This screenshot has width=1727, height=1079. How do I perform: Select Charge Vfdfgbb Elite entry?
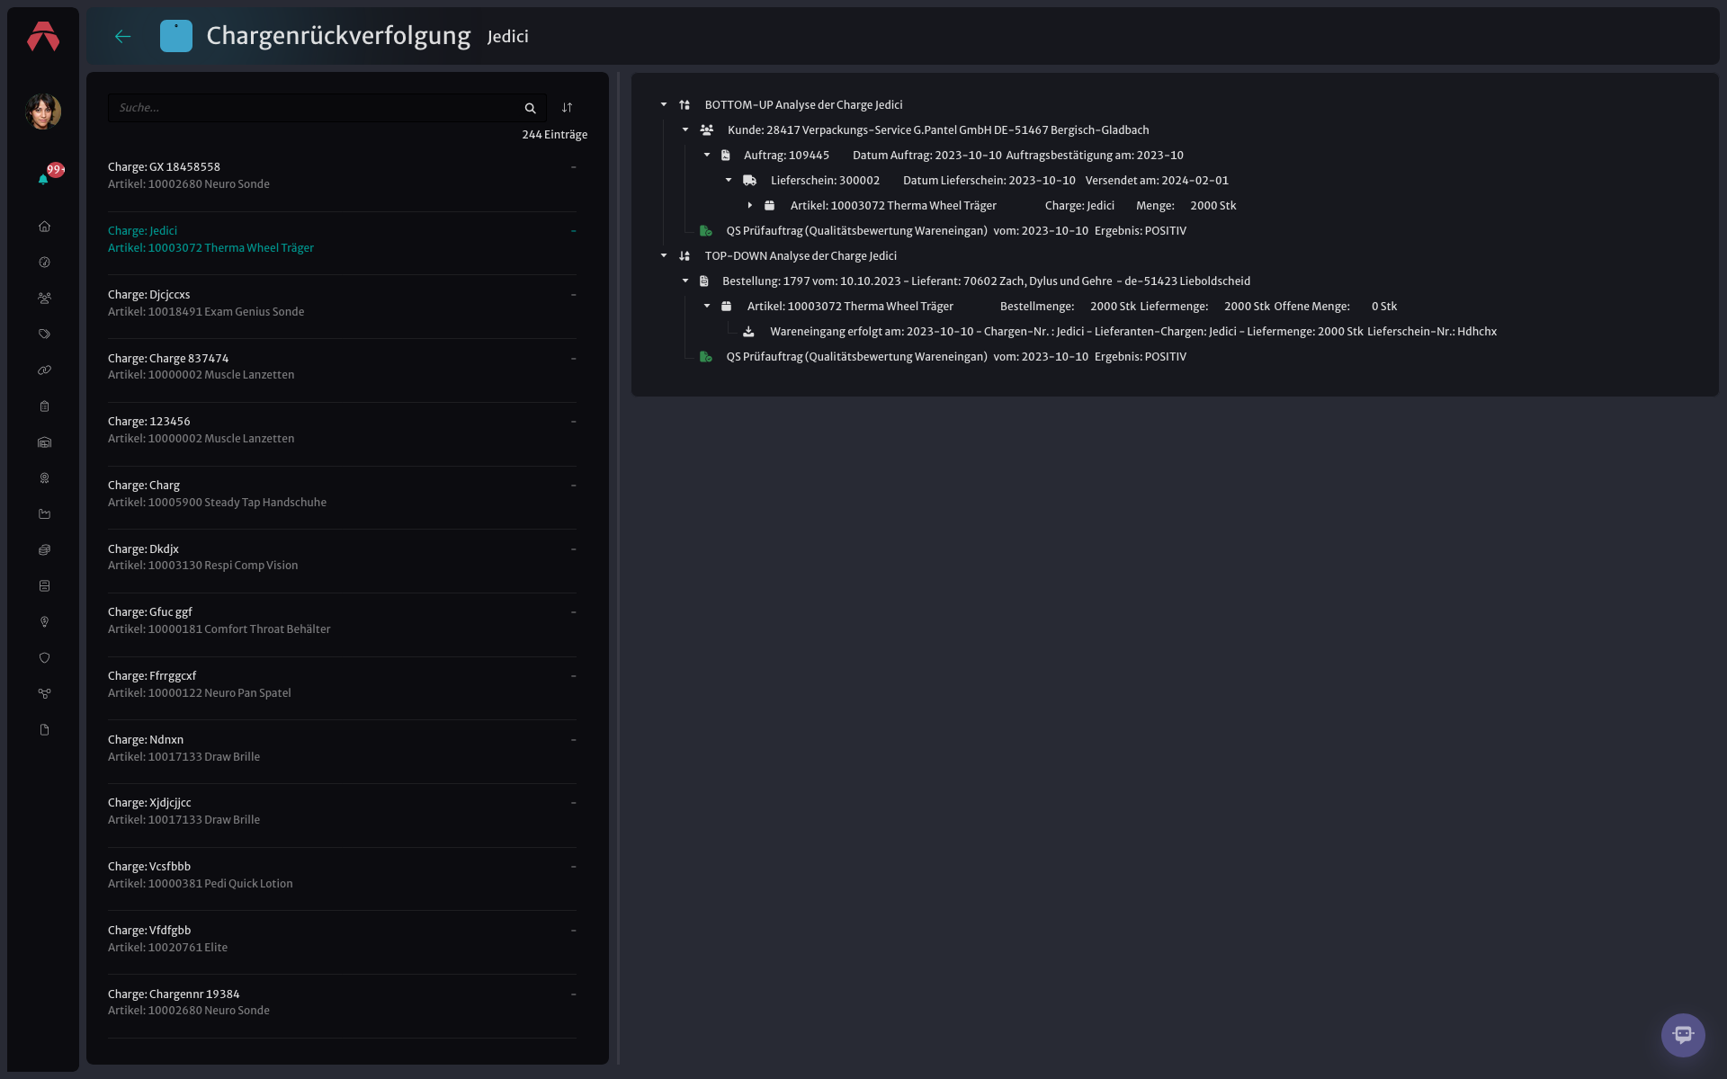342,939
